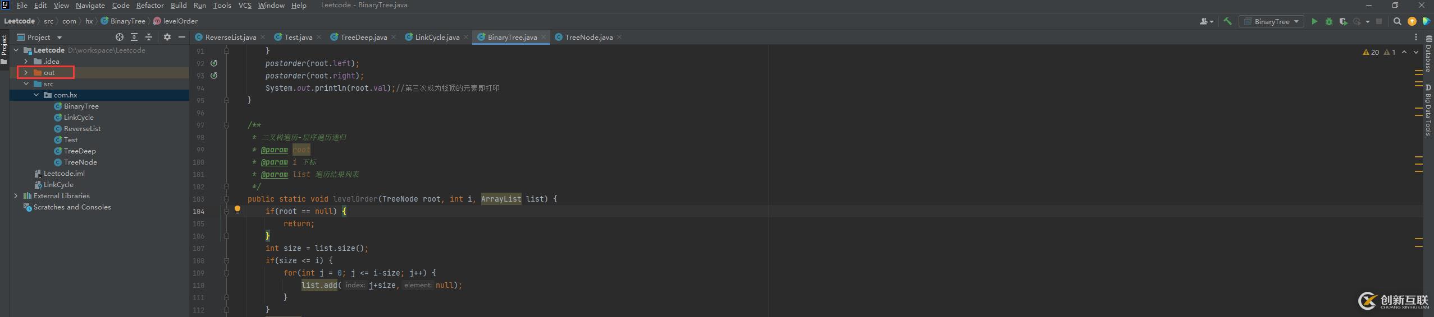Screen dimensions: 1434x317
Task: Hide the Project tool window via minus icon
Action: (181, 37)
